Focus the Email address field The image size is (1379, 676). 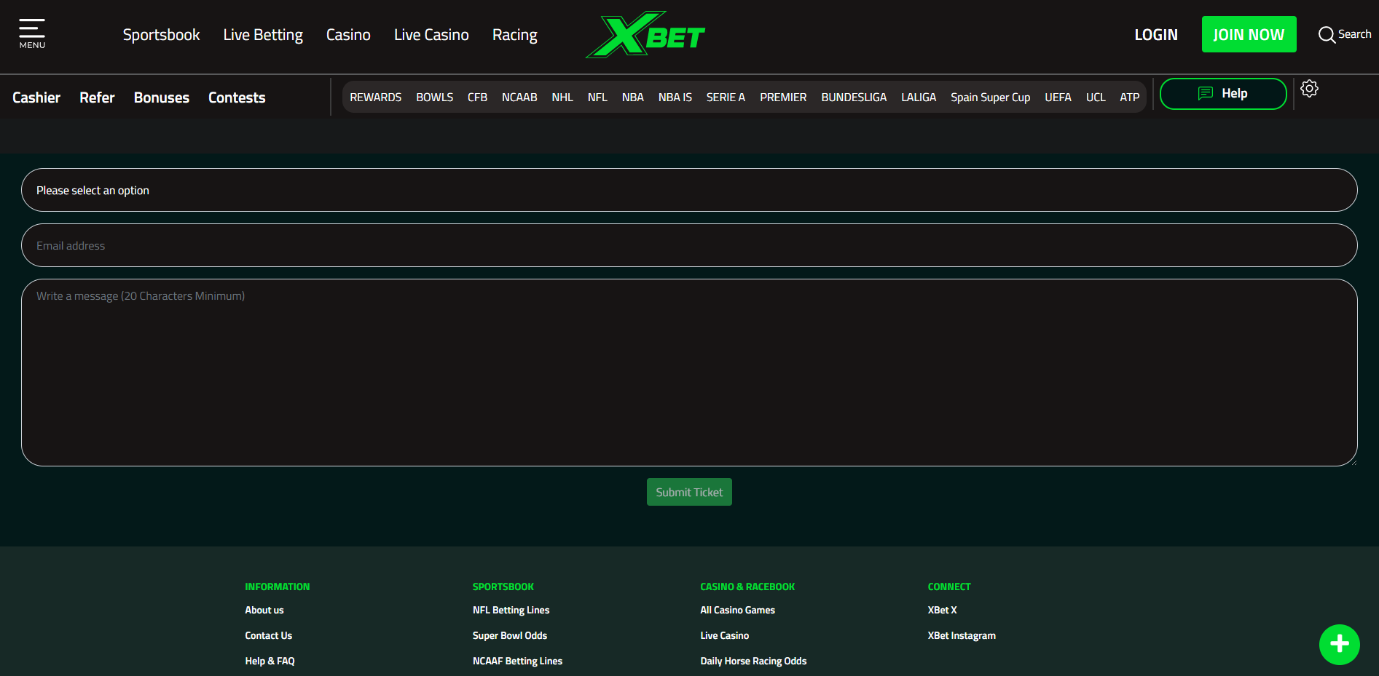689,245
